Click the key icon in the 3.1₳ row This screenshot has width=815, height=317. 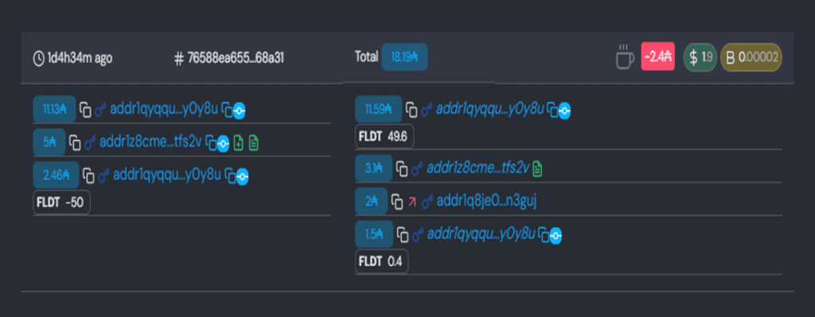[x=417, y=168]
